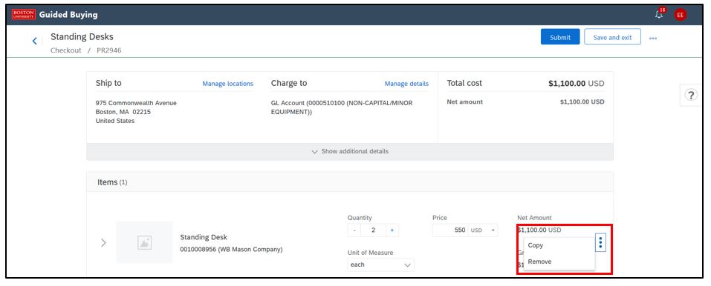Image resolution: width=711 pixels, height=286 pixels.
Task: Select Copy from the item menu
Action: 536,245
